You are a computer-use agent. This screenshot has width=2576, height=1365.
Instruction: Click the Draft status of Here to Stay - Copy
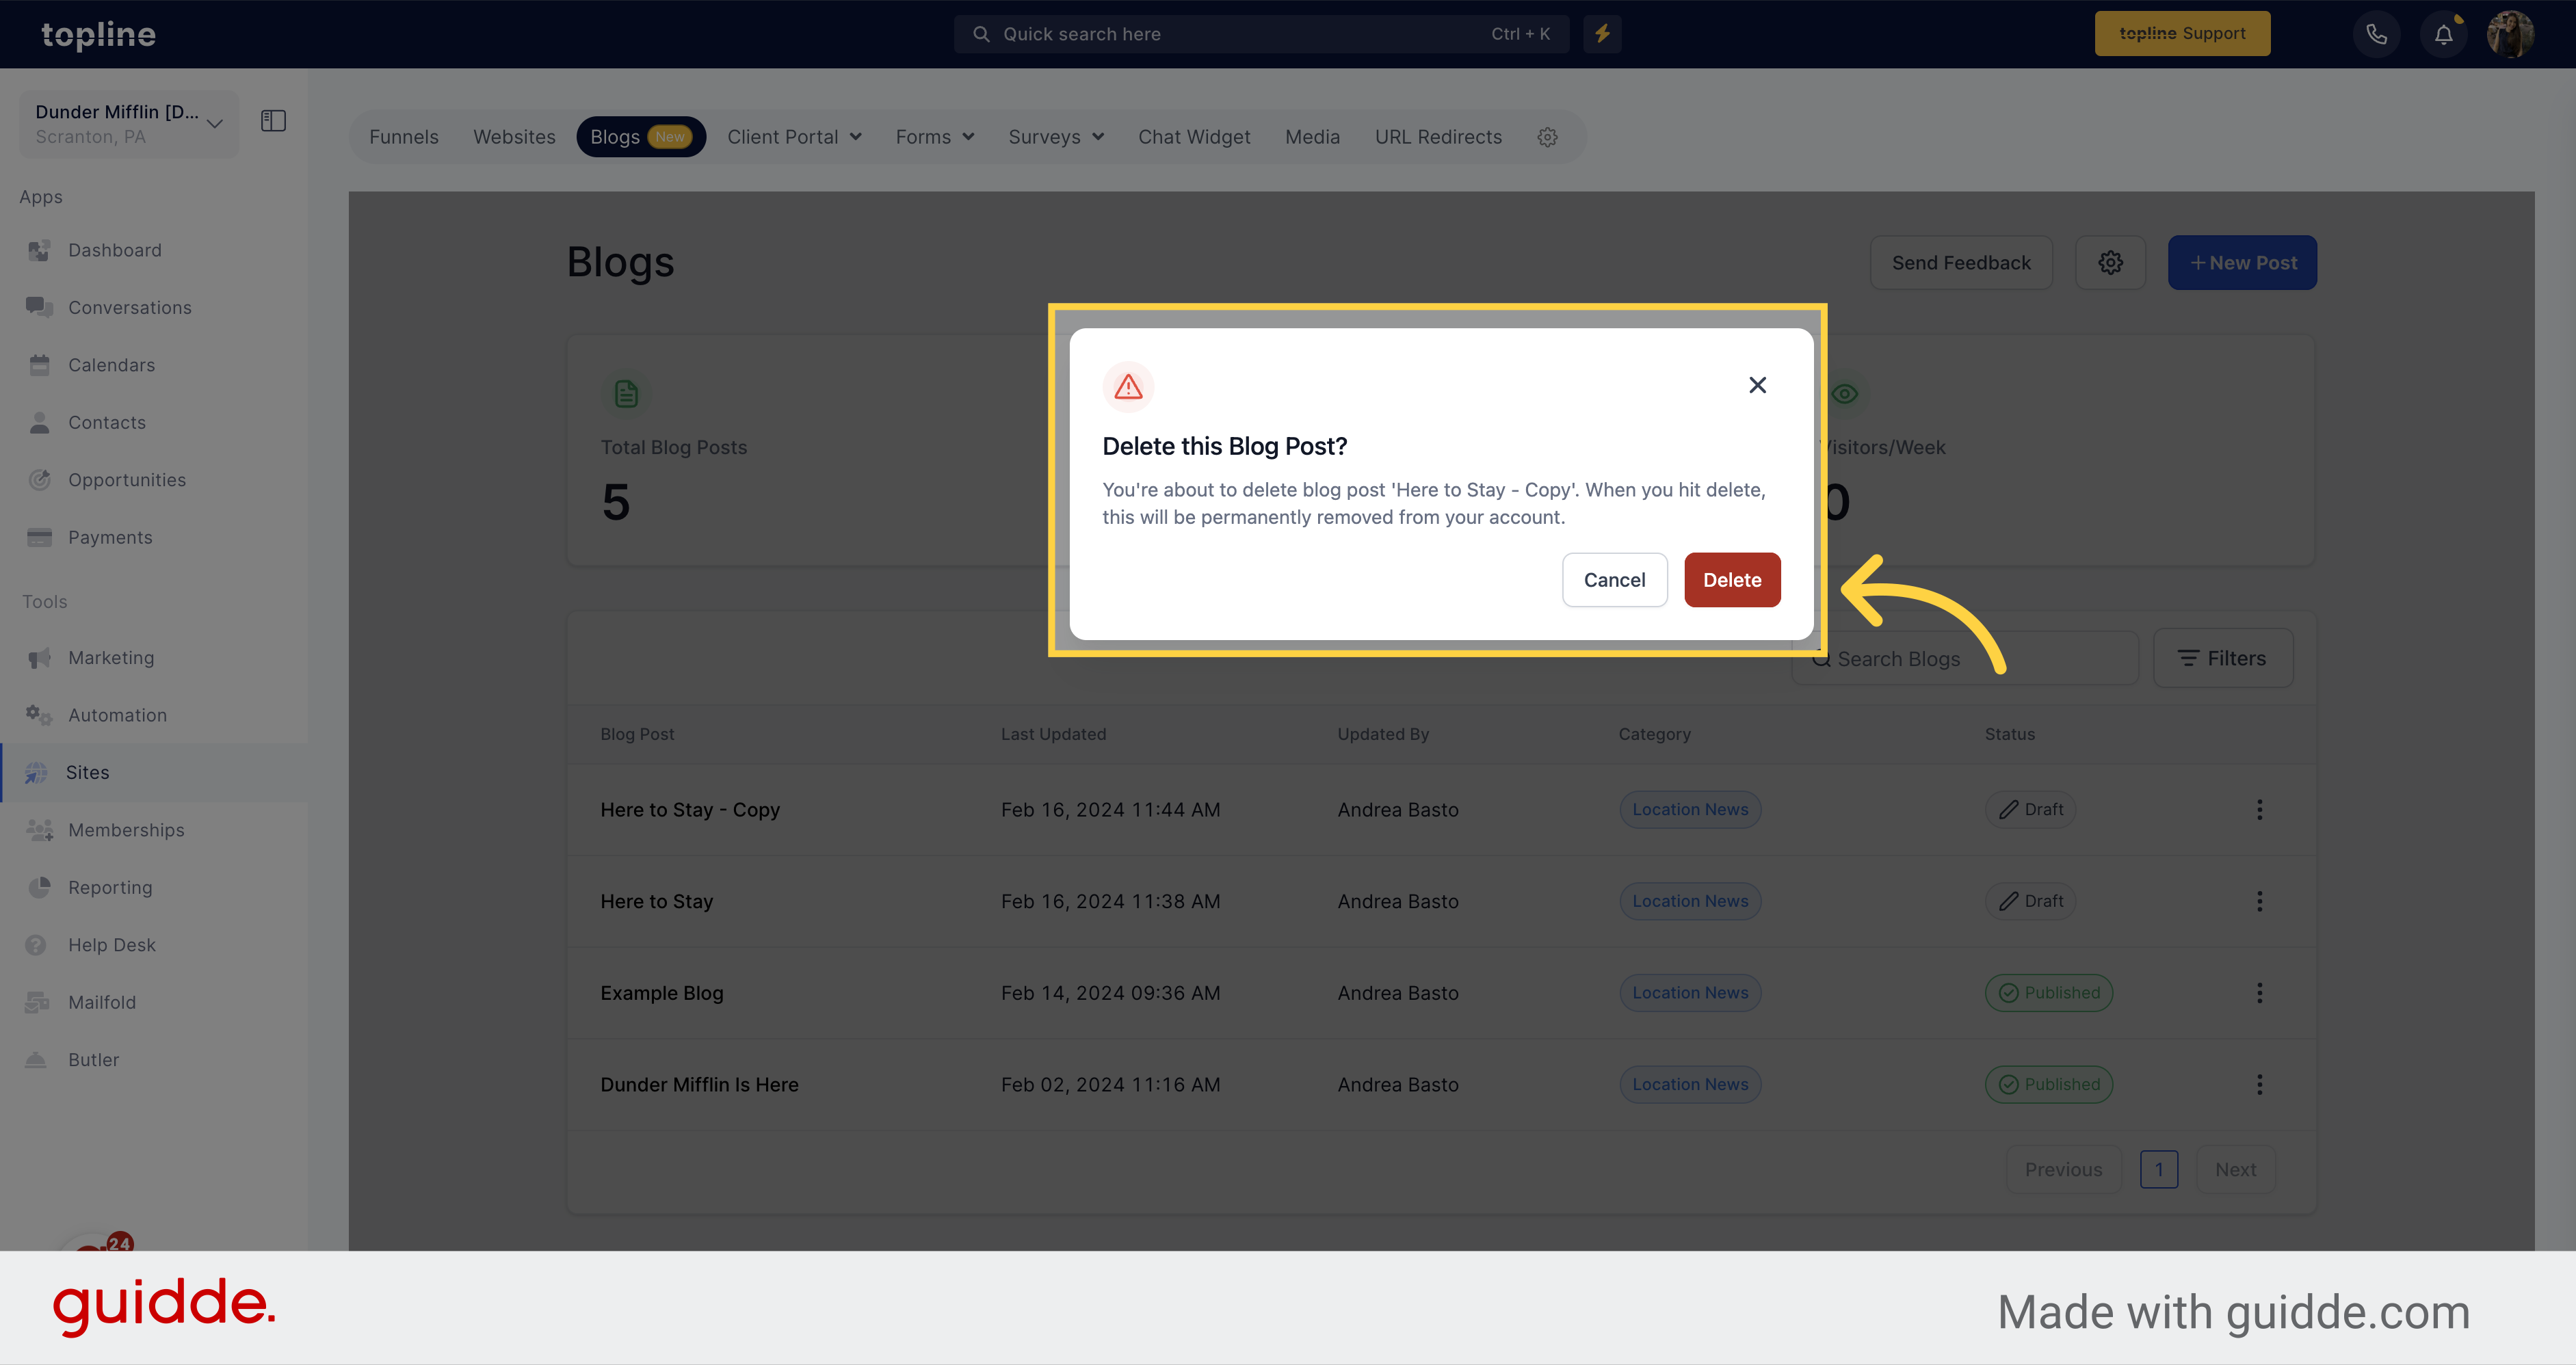point(2030,810)
